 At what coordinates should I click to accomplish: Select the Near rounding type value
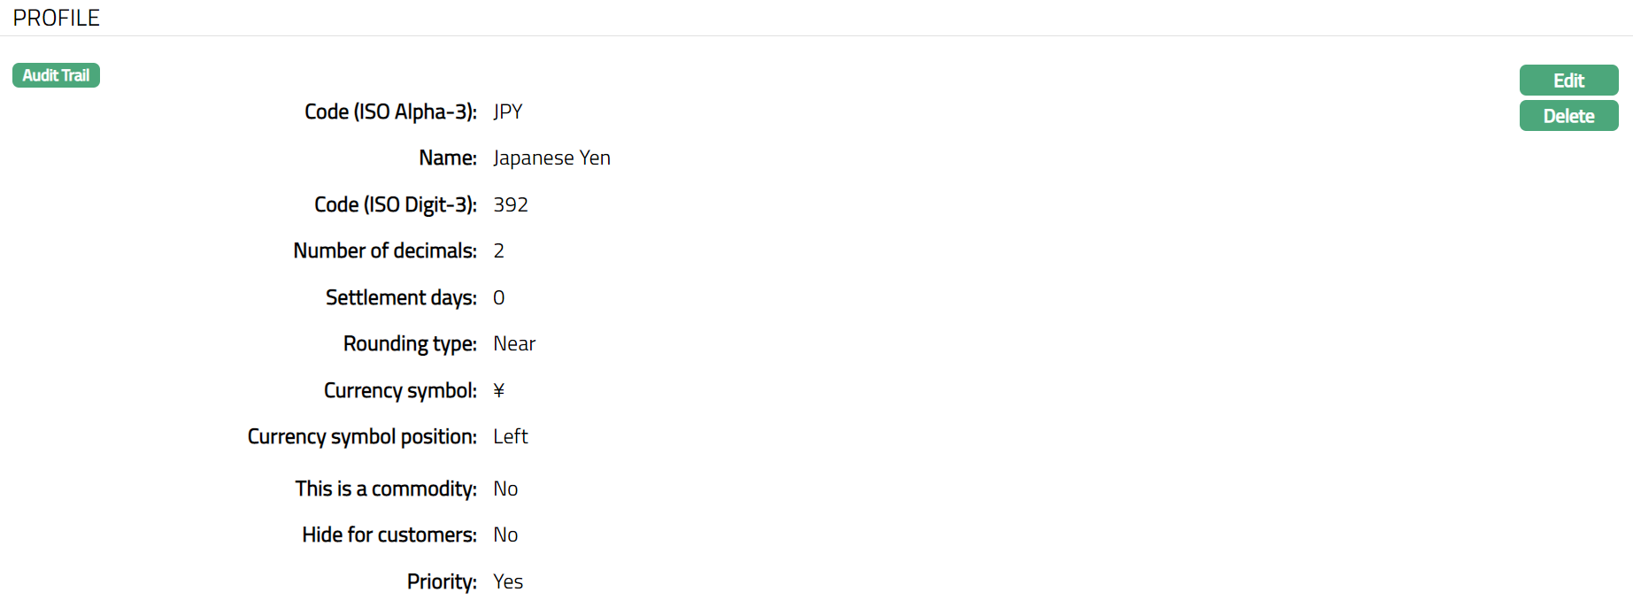514,343
